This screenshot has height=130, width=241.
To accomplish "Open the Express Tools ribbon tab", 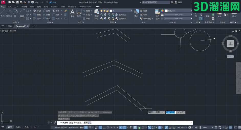I will (85, 7).
